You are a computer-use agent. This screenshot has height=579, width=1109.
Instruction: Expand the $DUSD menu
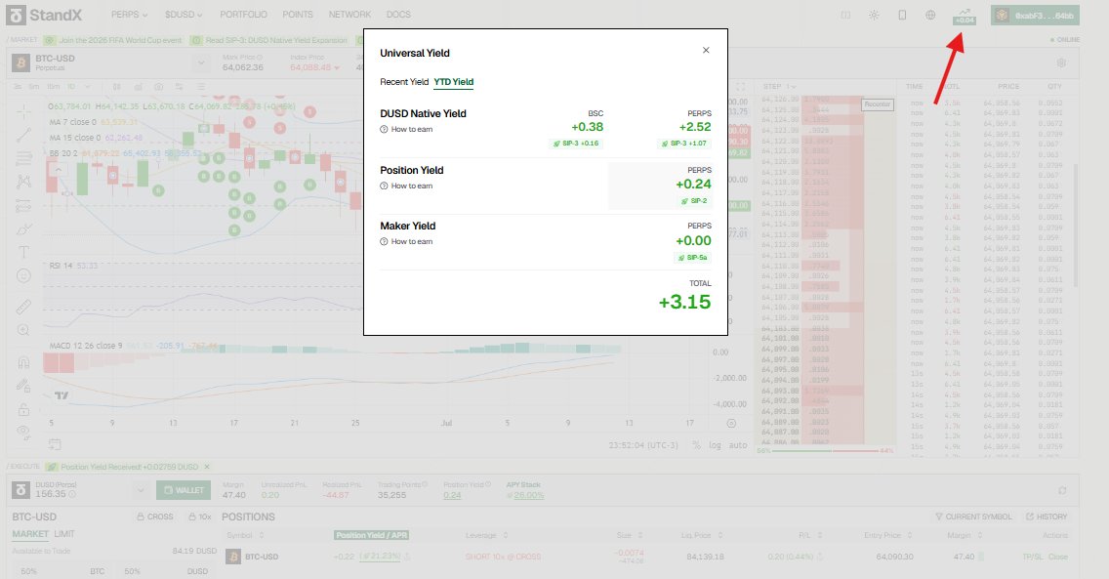pyautogui.click(x=184, y=14)
